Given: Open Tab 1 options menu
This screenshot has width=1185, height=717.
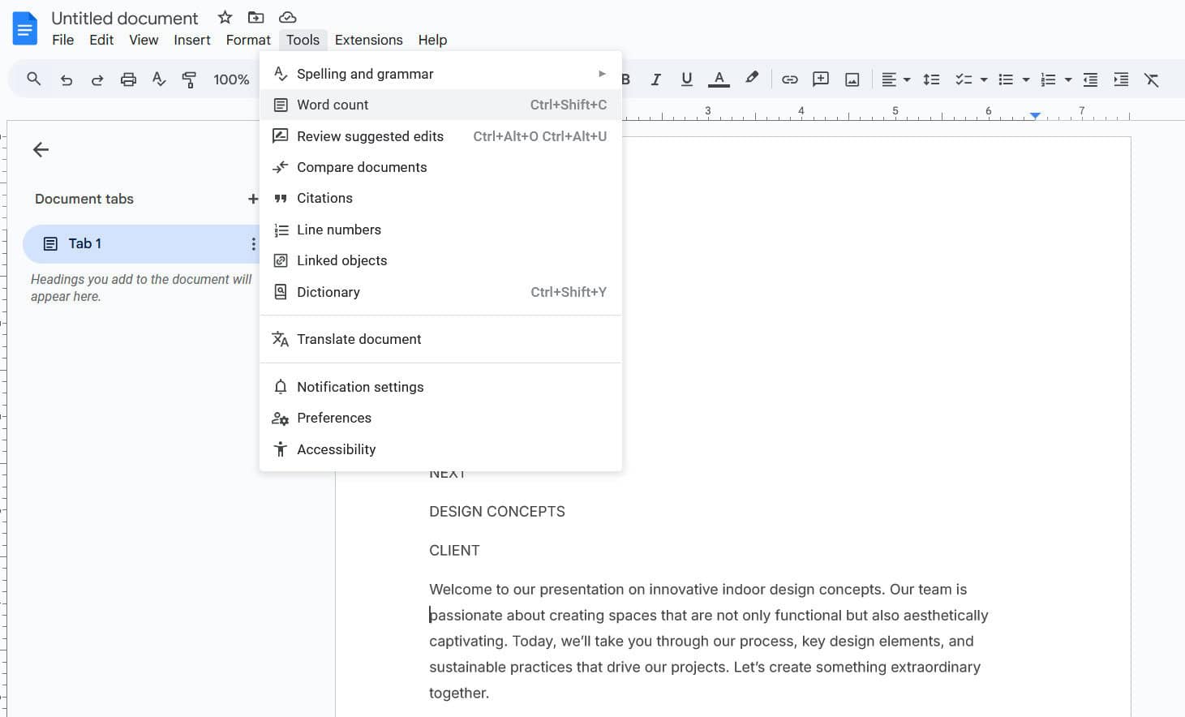Looking at the screenshot, I should pos(254,243).
